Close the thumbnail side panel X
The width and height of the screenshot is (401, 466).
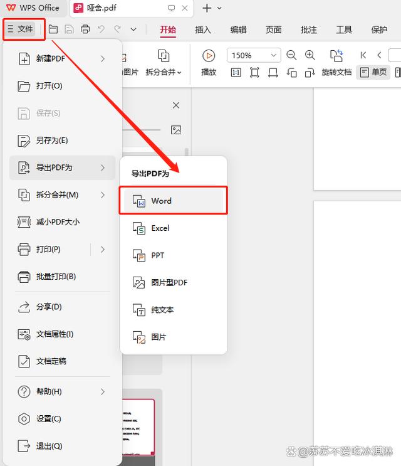pos(176,105)
